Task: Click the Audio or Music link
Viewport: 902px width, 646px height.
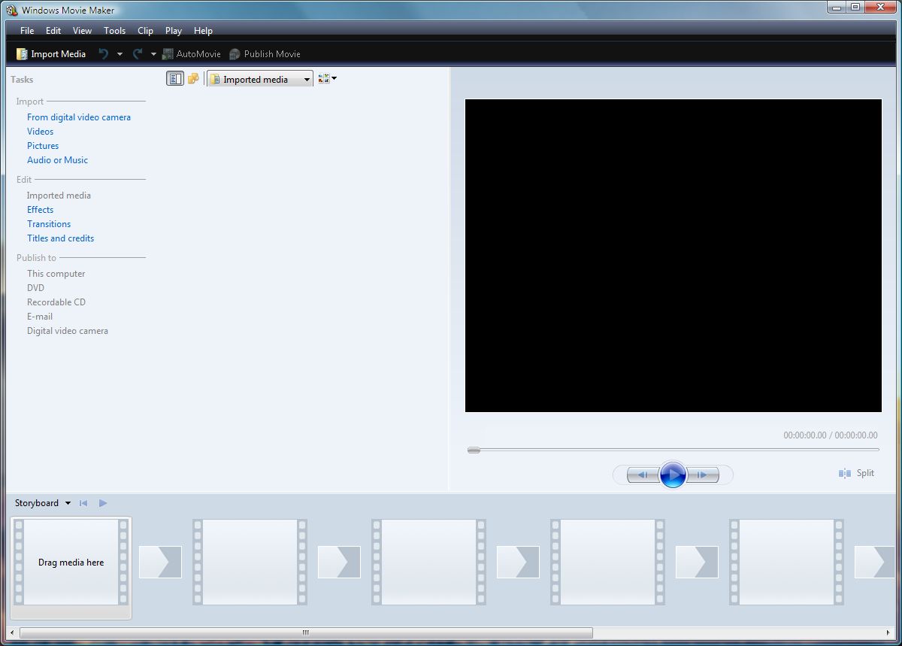Action: point(57,160)
